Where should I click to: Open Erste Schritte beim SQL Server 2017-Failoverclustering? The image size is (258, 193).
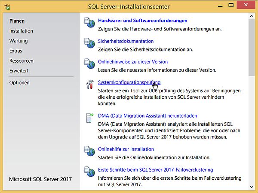156,170
